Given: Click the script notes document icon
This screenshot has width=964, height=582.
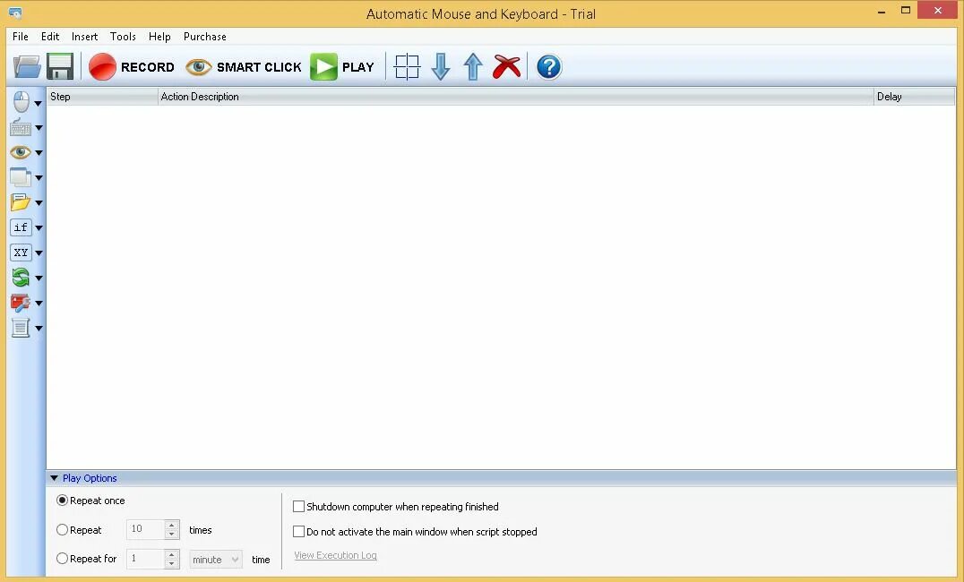Looking at the screenshot, I should click(21, 328).
